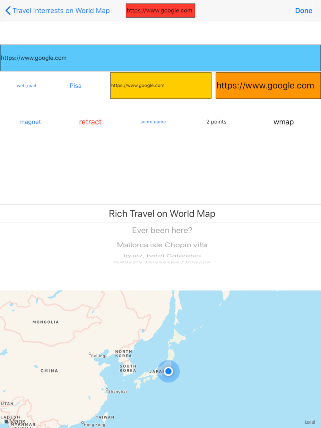
Task: Tap the SOUTH KOREA map label
Action: pos(128,368)
